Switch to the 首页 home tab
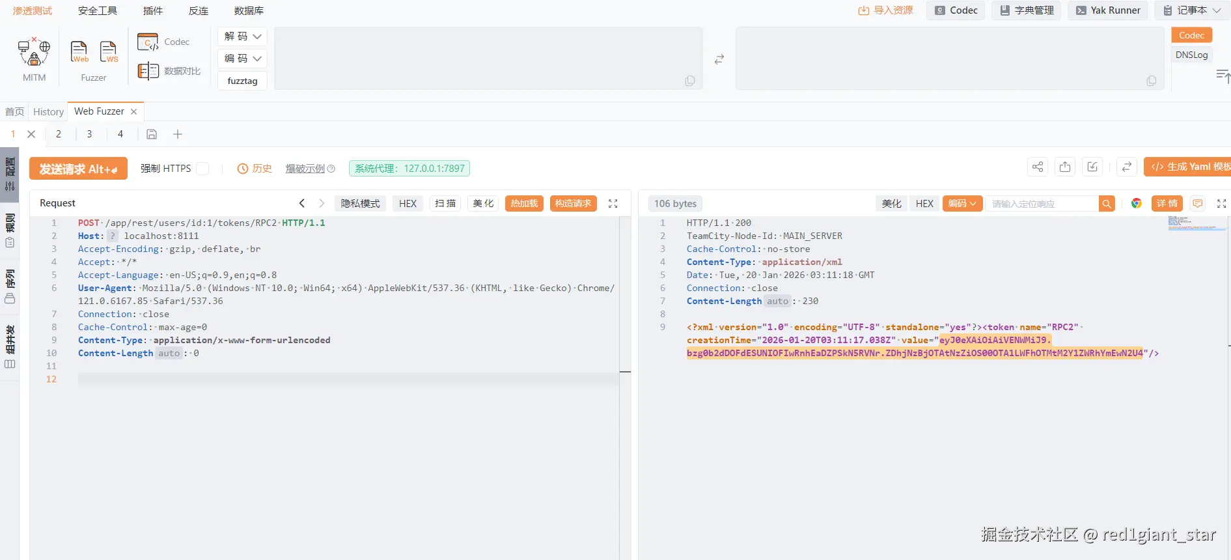The height and width of the screenshot is (560, 1231). [x=14, y=112]
